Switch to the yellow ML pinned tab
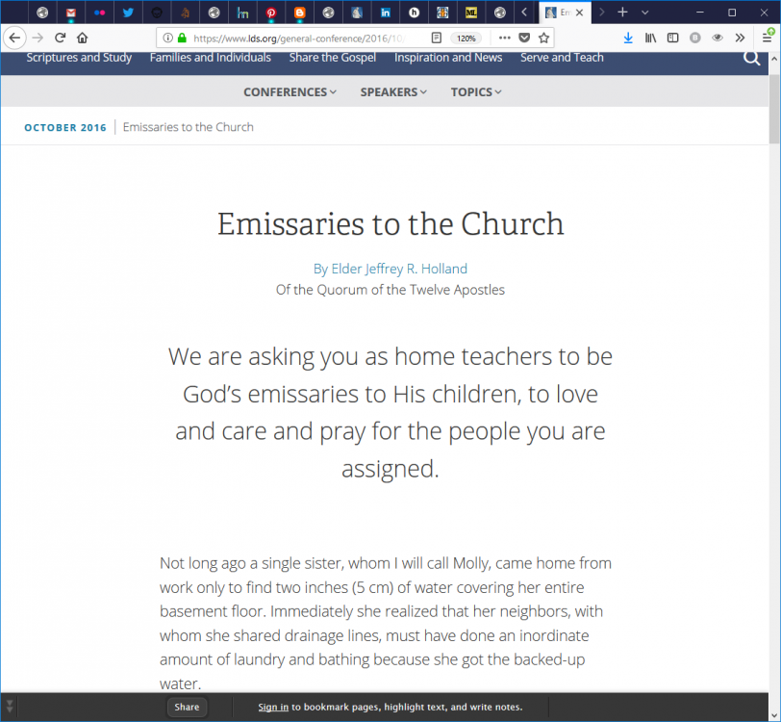781x722 pixels. [x=470, y=13]
